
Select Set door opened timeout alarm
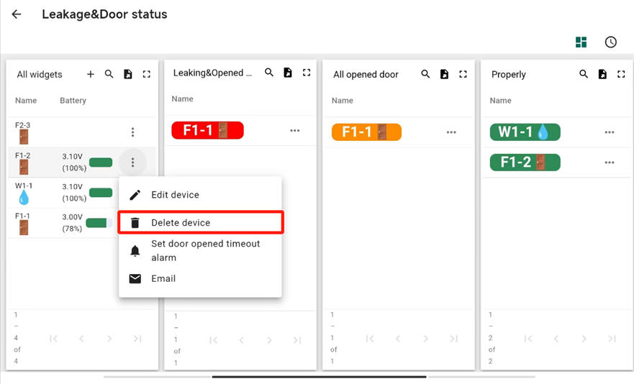[x=205, y=250]
